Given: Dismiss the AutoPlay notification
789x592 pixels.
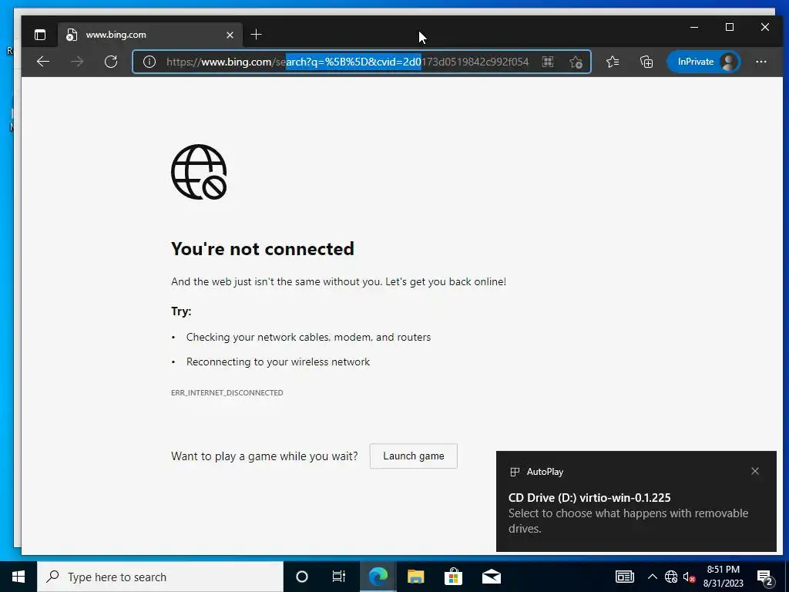Looking at the screenshot, I should pyautogui.click(x=755, y=471).
